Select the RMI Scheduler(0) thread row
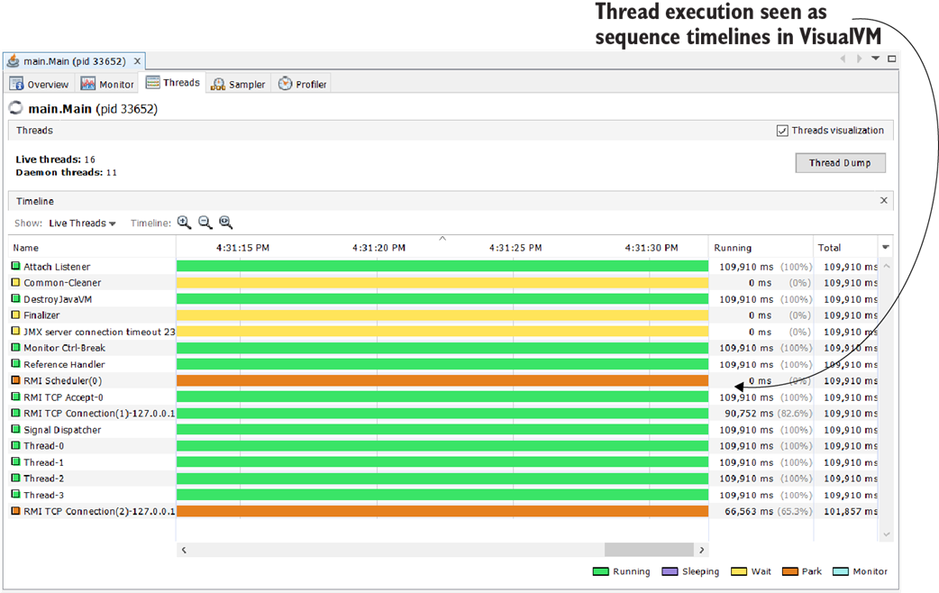Viewport: 939px width, 593px height. tap(63, 381)
